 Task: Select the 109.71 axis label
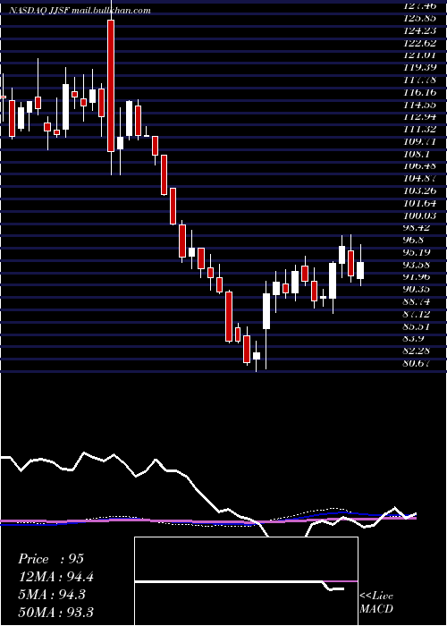[x=419, y=141]
